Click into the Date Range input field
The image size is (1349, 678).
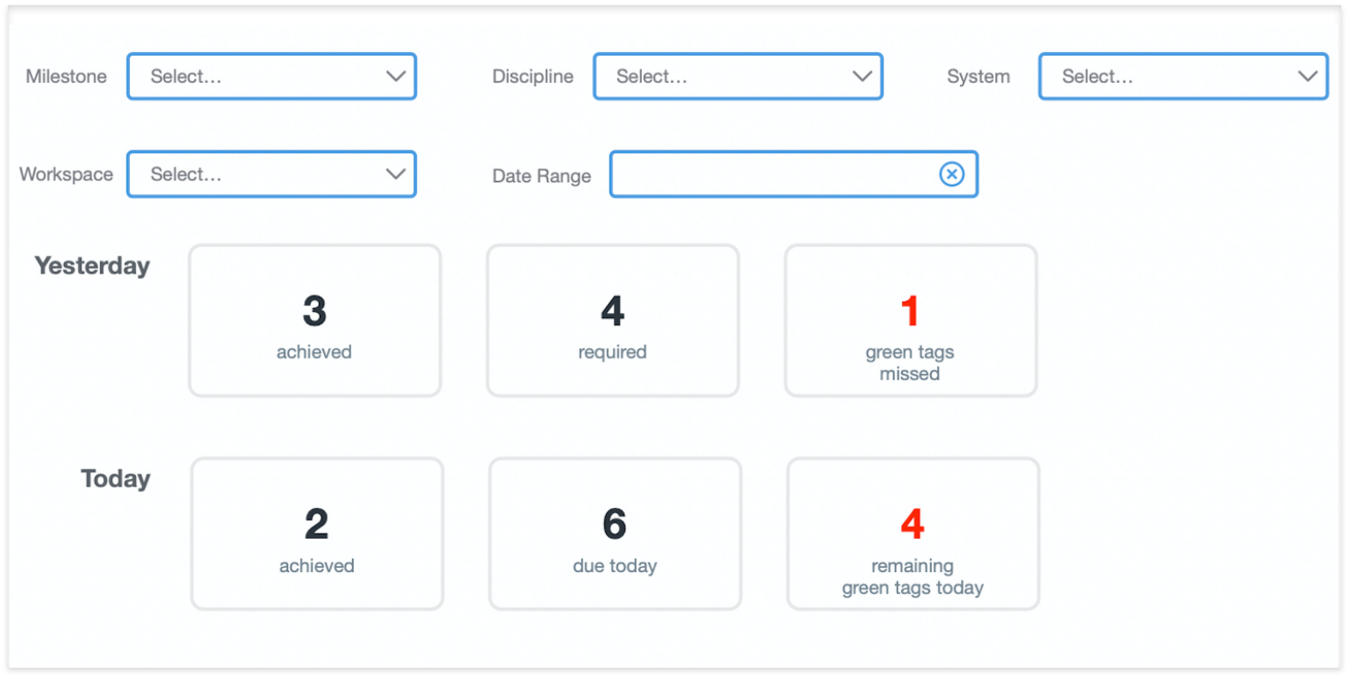tap(793, 174)
